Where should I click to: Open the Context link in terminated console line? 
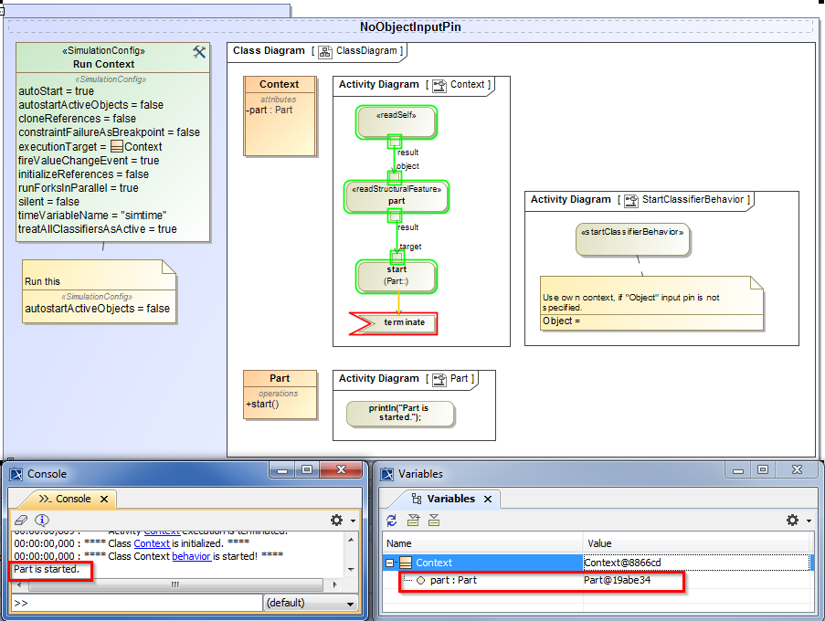click(162, 532)
